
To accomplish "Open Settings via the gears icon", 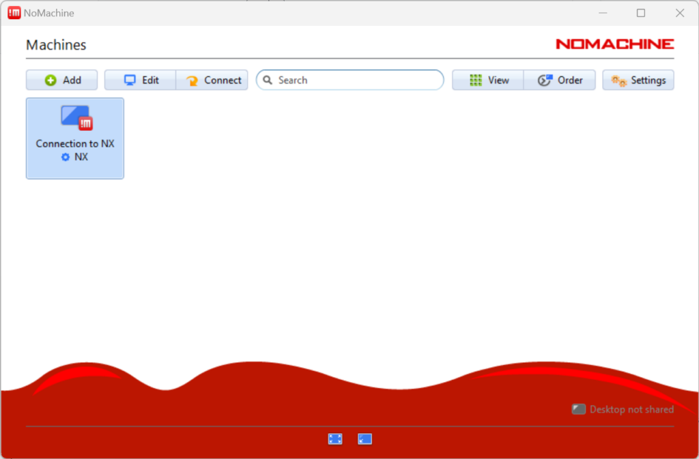I will tap(618, 80).
